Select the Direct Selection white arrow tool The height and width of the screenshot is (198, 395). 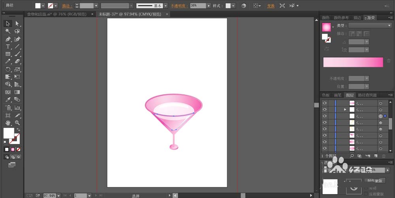[x=17, y=23]
